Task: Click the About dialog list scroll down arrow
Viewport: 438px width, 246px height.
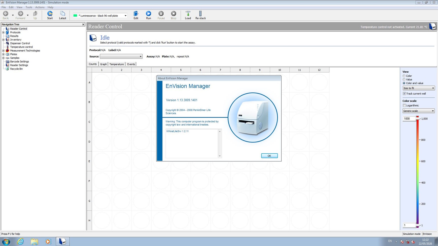Action: tap(220, 156)
